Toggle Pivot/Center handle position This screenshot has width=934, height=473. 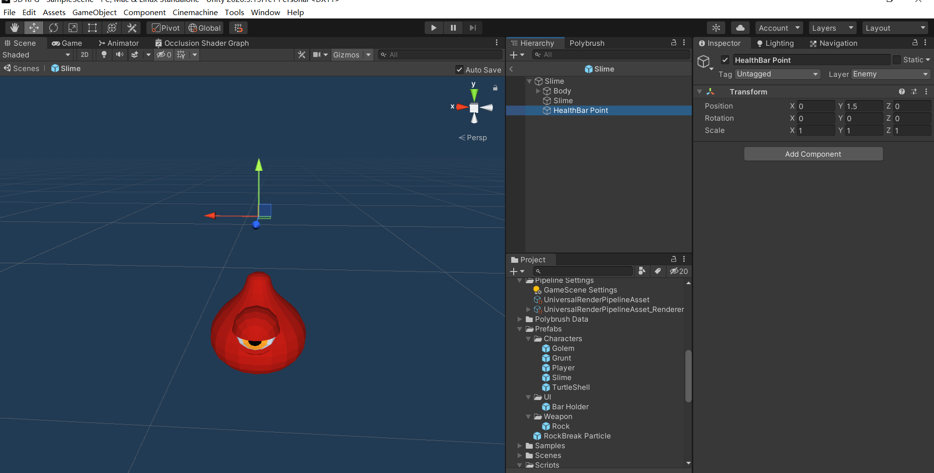[x=165, y=28]
